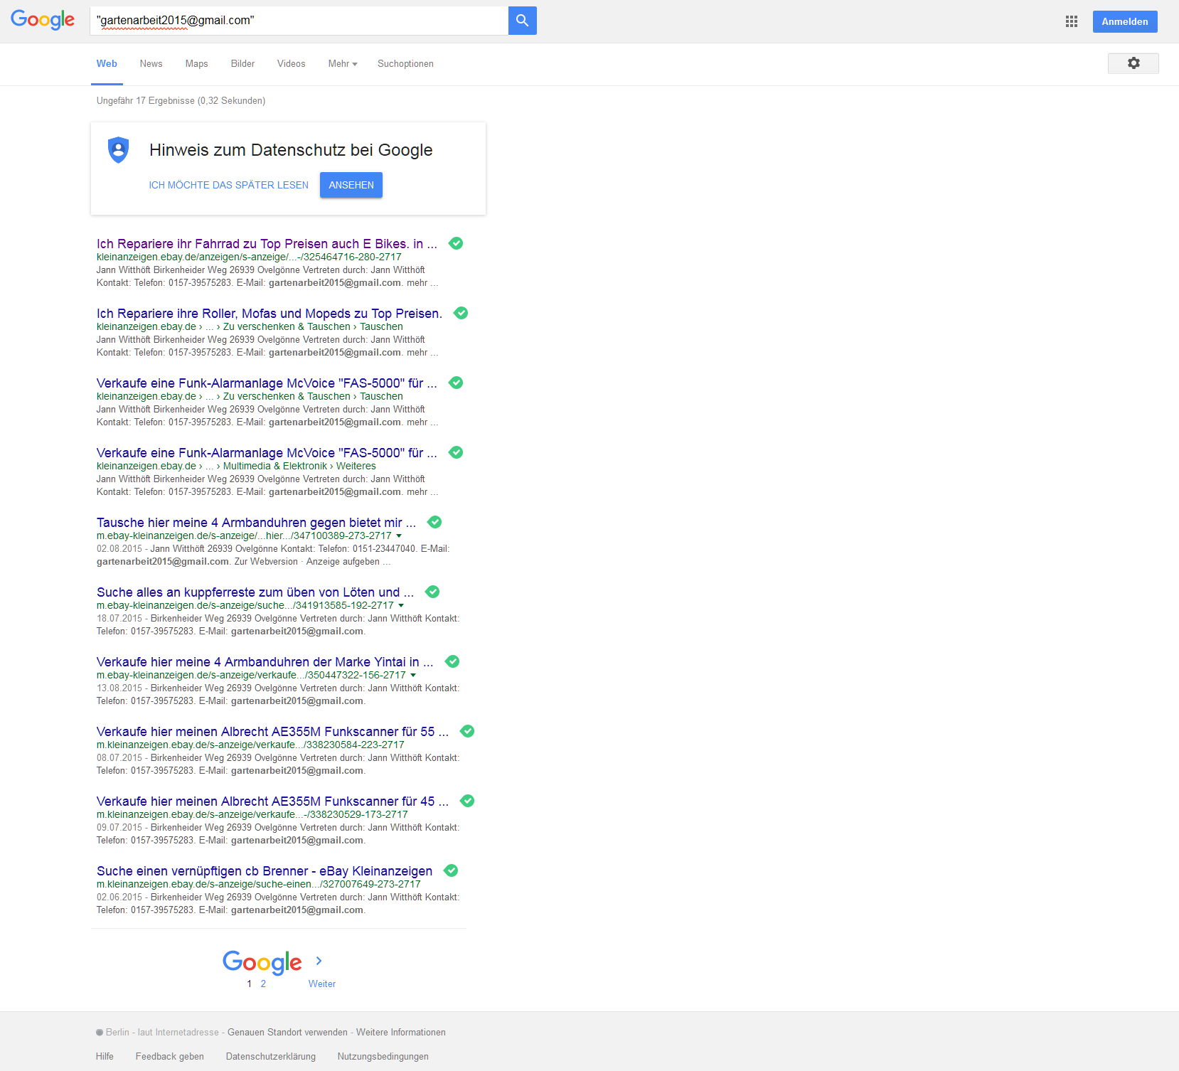Click the search query input field
1179x1071 pixels.
(299, 21)
